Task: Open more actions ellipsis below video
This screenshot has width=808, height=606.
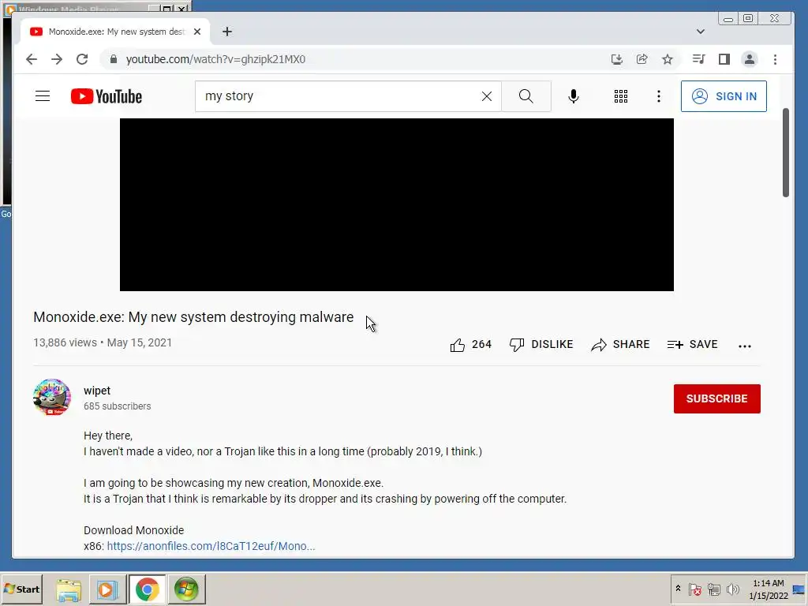Action: pyautogui.click(x=745, y=346)
